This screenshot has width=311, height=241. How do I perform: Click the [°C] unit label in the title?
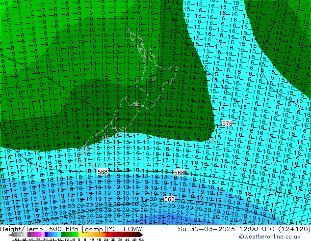click(113, 229)
